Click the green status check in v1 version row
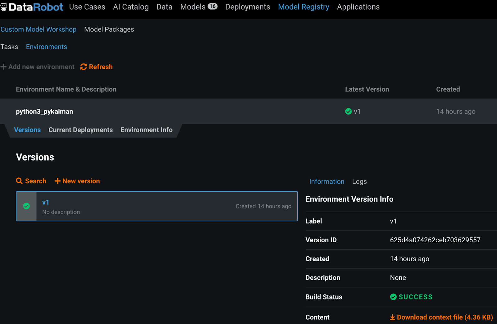497x324 pixels. pos(26,206)
